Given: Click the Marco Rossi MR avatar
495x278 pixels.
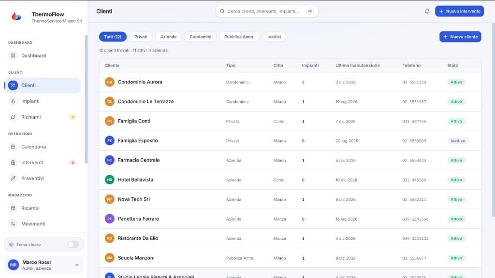Looking at the screenshot, I should point(13,265).
